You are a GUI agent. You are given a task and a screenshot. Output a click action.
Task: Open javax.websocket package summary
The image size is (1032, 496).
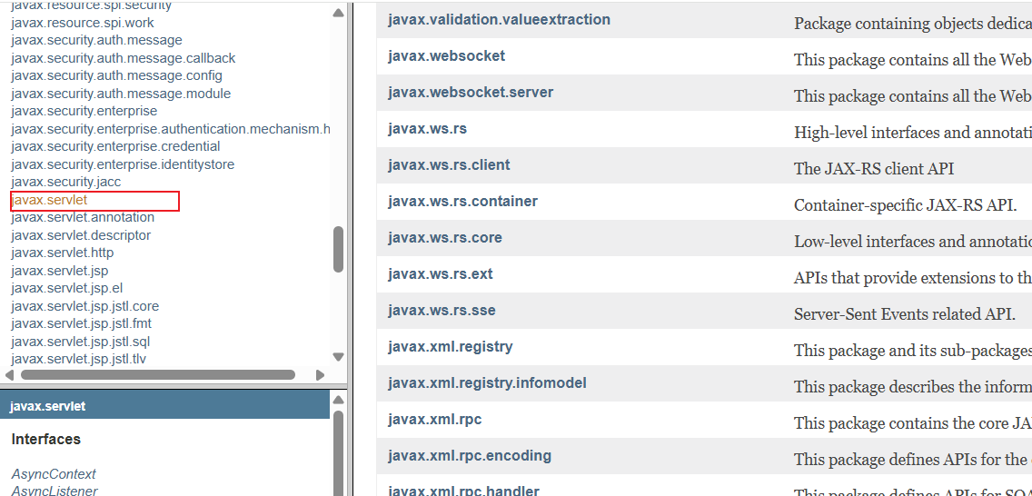click(446, 56)
